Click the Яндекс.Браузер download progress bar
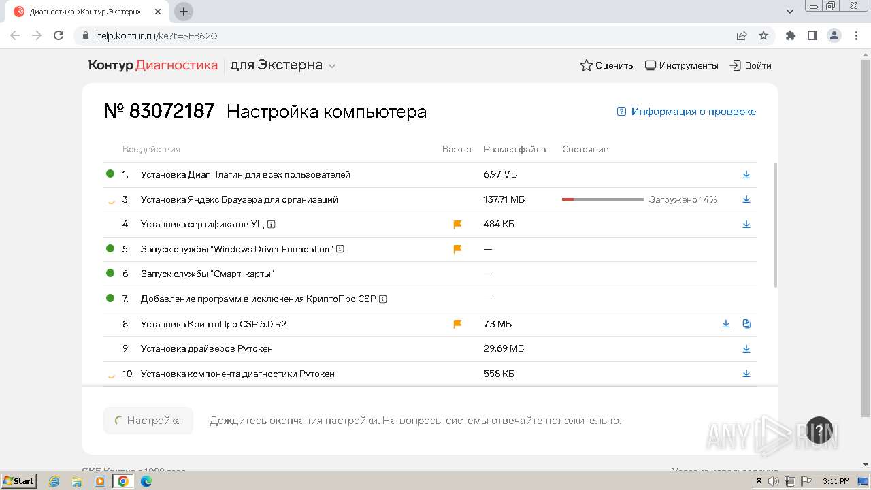Image resolution: width=871 pixels, height=490 pixels. (603, 199)
